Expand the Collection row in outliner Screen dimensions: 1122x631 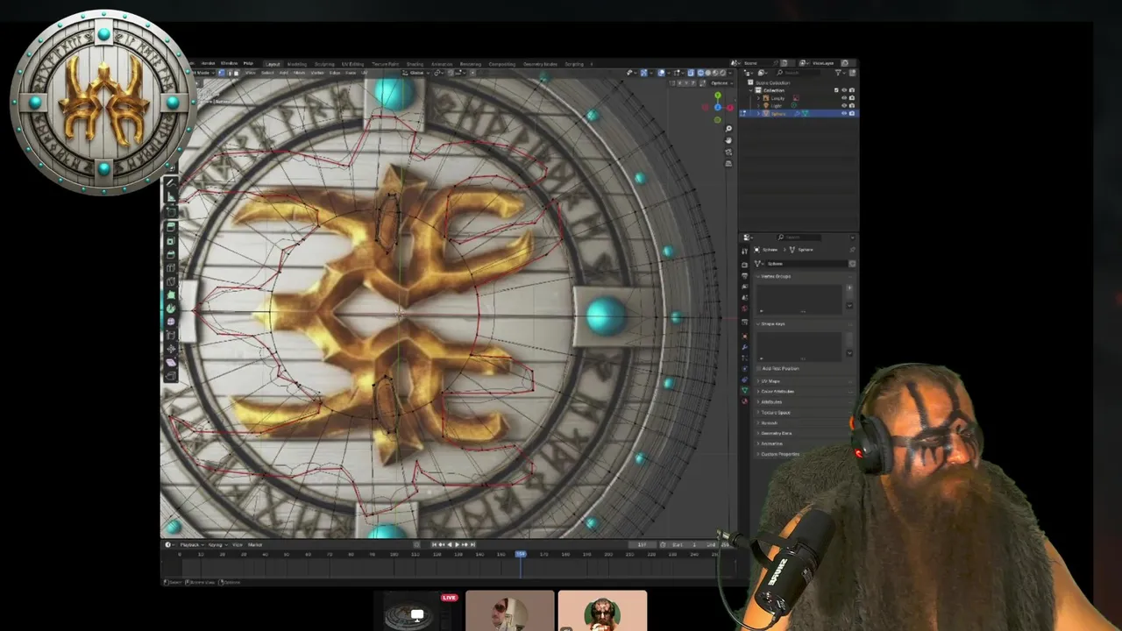pos(751,90)
